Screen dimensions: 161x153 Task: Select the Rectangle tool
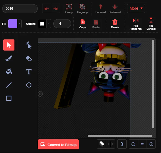coord(9,98)
